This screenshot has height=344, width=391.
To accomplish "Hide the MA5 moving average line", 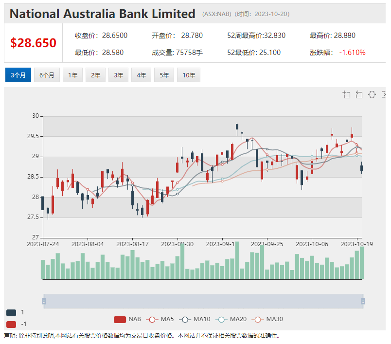I will point(160,319).
